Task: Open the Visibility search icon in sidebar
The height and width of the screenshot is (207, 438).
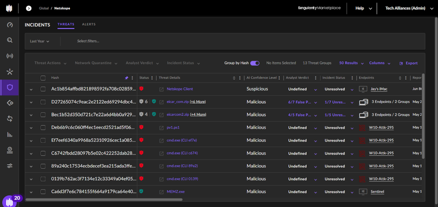Action: 10,41
